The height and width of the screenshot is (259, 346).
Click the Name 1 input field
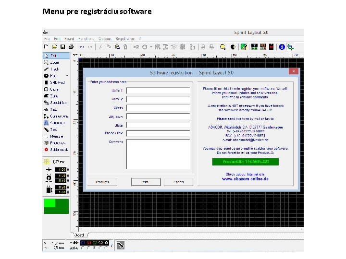coord(158,91)
